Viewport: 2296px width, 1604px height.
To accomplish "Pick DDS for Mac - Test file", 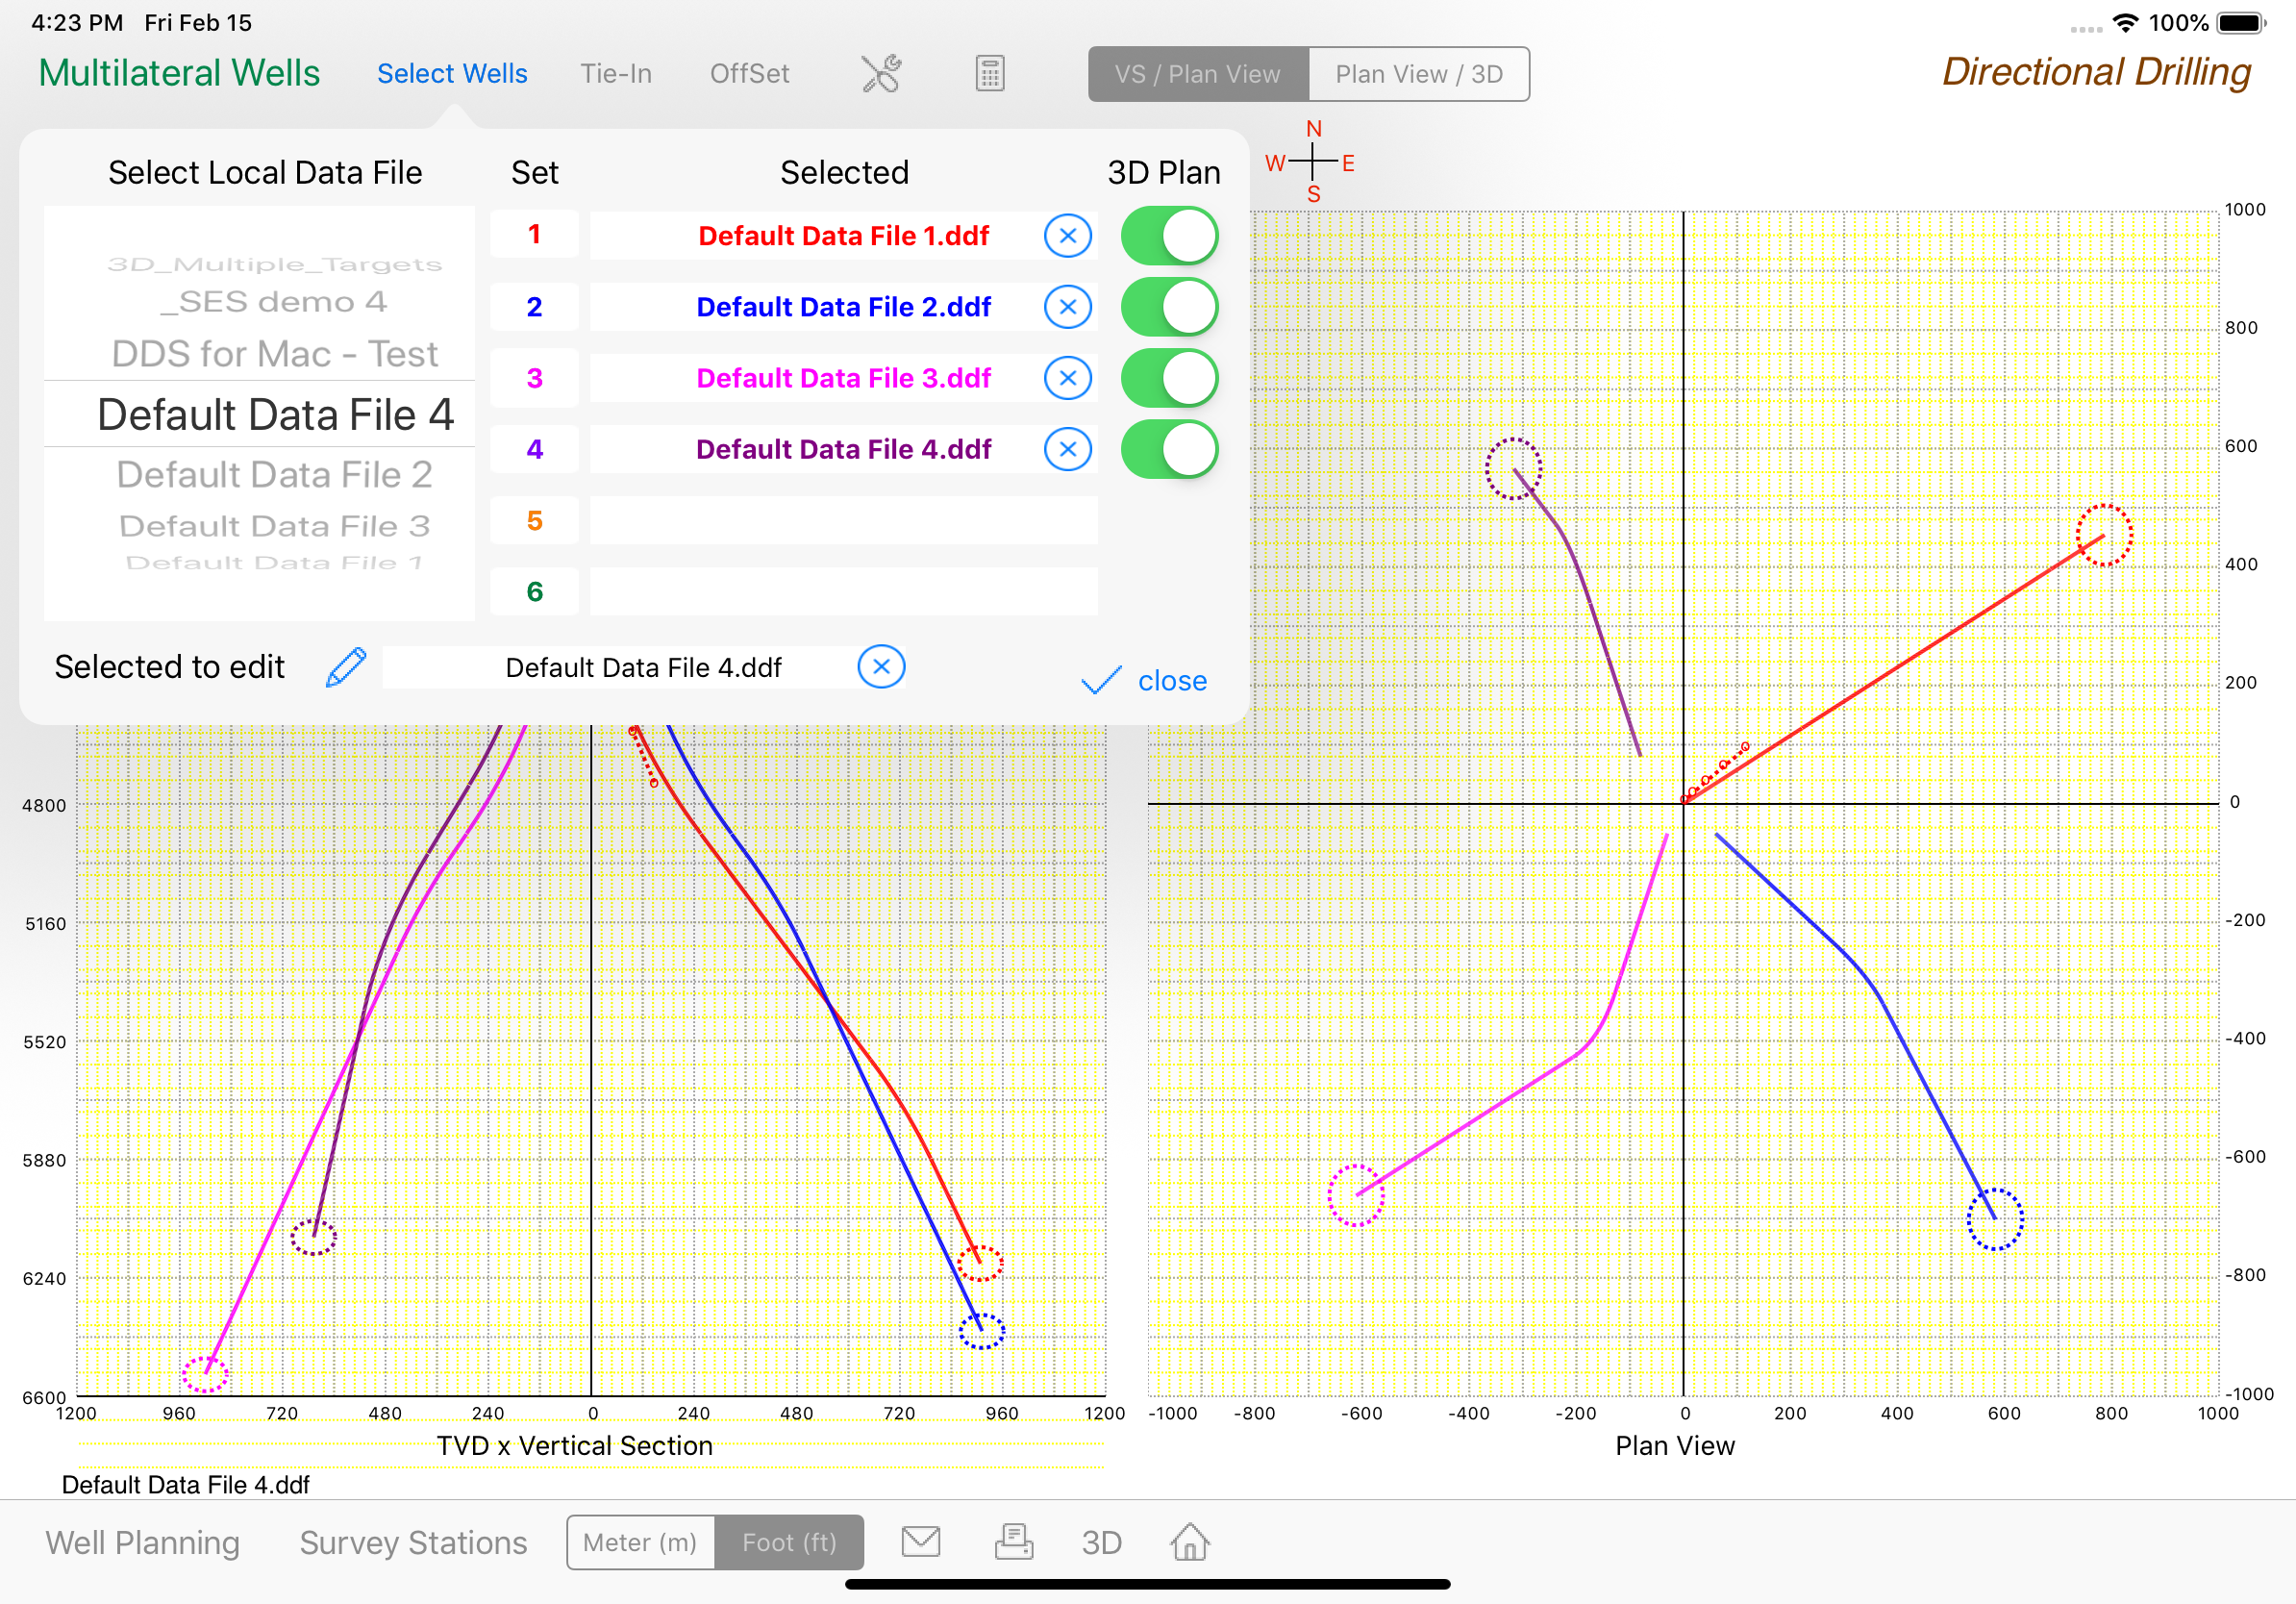I will (274, 354).
